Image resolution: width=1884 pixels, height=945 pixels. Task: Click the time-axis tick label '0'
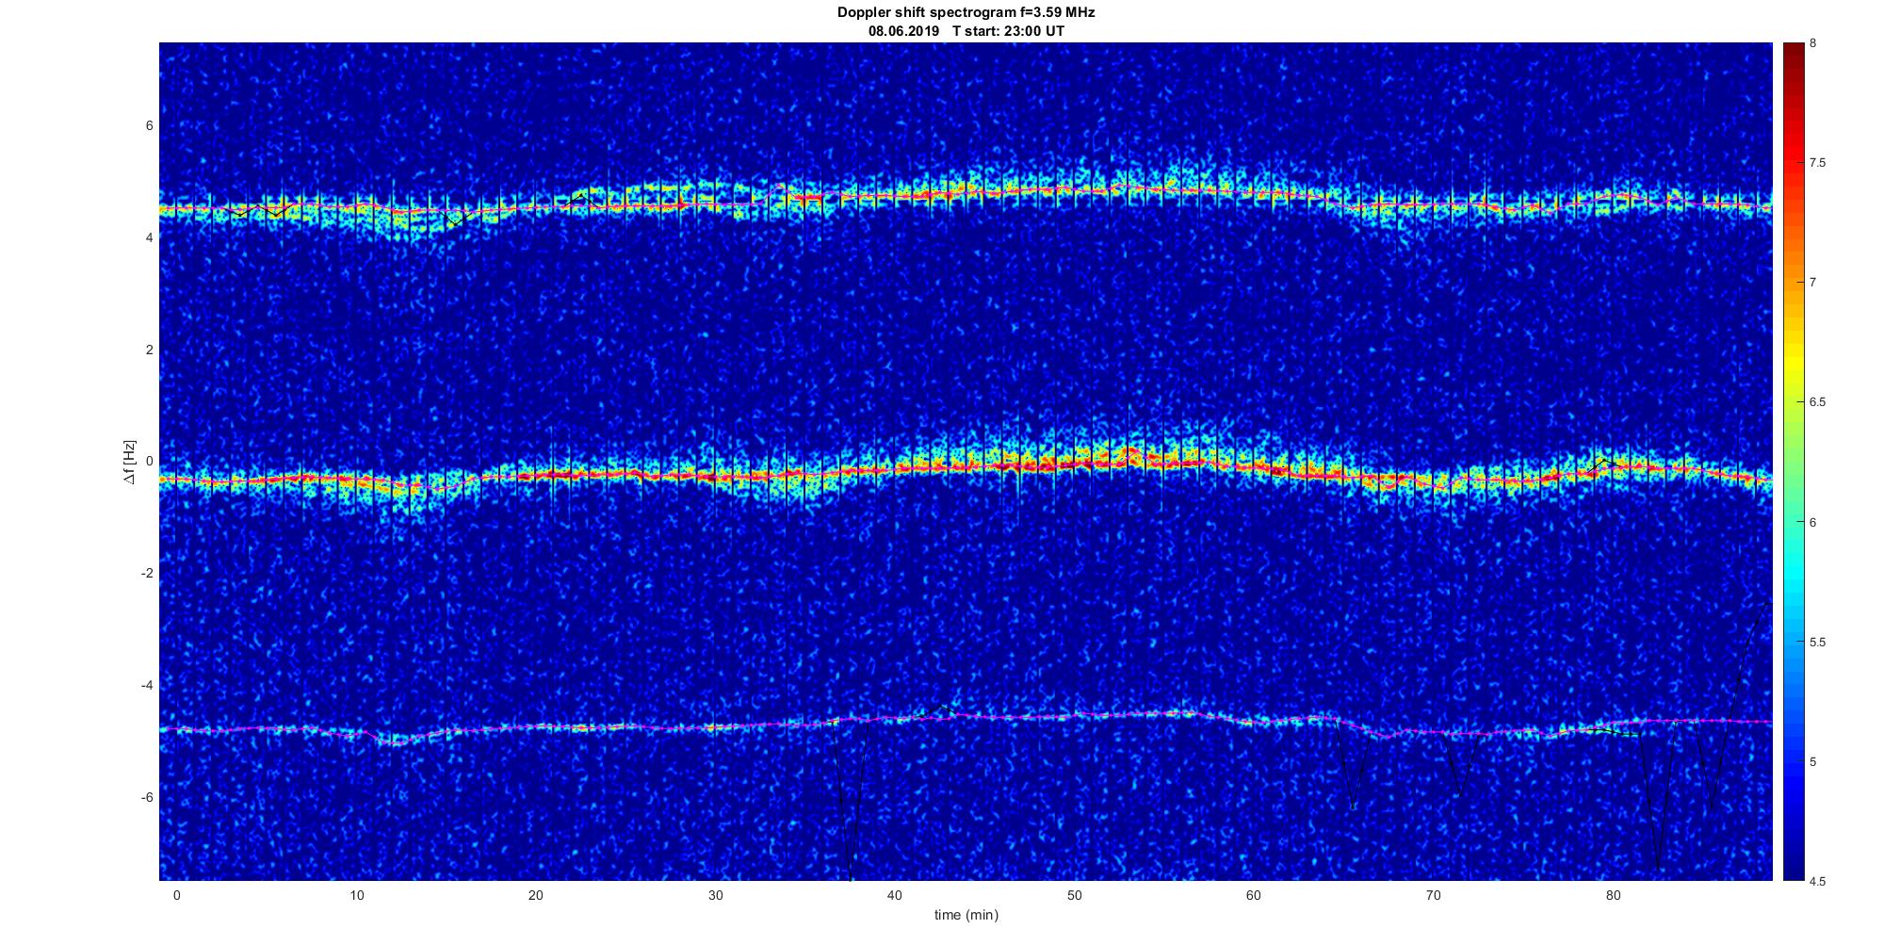tap(176, 895)
